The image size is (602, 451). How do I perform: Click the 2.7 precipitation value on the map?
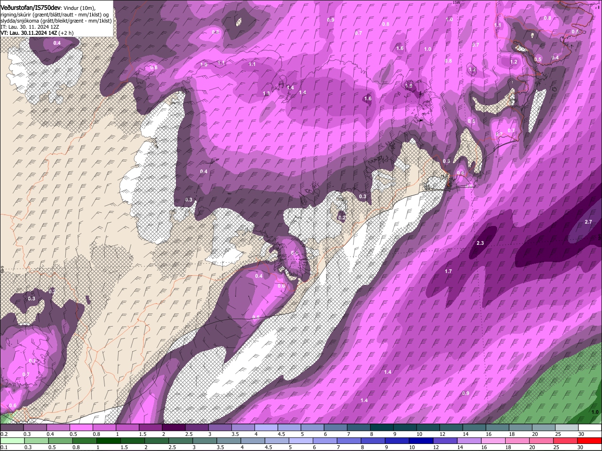coord(588,222)
